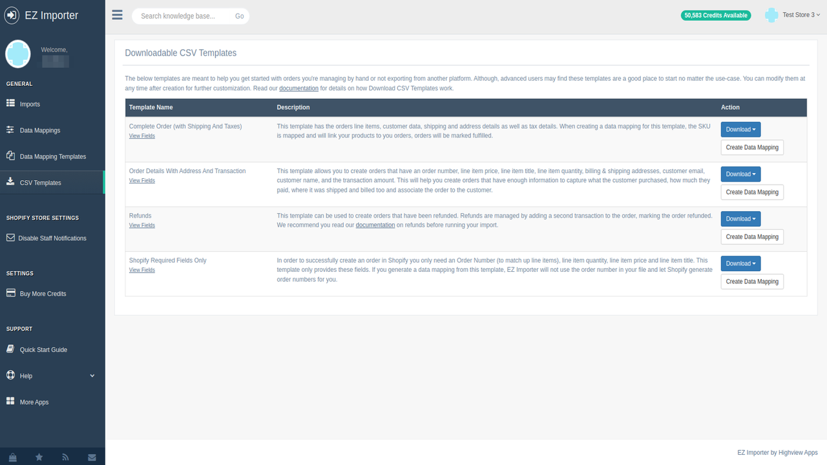Create Data Mapping for Refunds template
This screenshot has width=827, height=465.
pos(752,236)
